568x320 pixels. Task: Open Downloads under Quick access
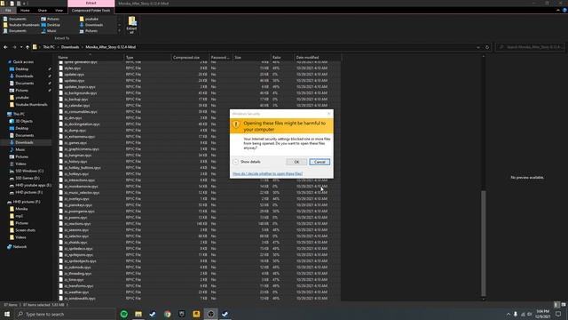[24, 76]
